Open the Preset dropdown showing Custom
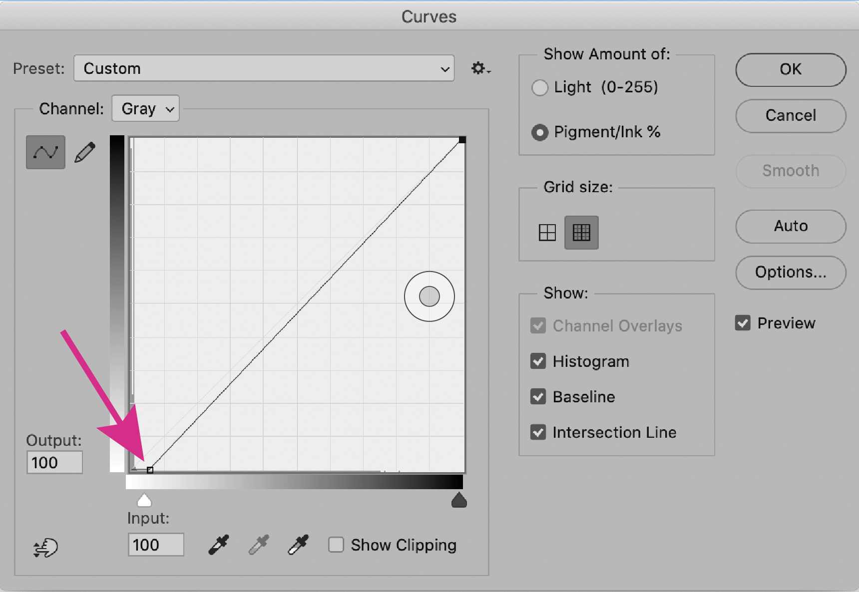 tap(264, 68)
